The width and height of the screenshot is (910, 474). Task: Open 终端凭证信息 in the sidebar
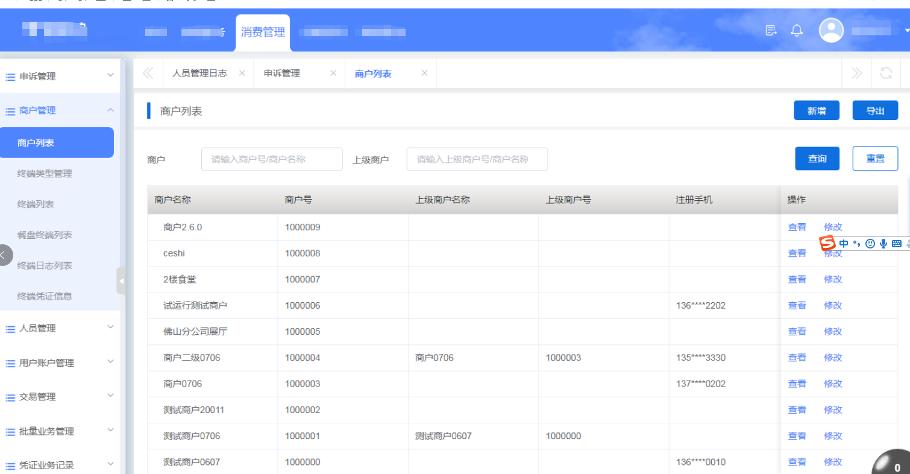[x=45, y=296]
